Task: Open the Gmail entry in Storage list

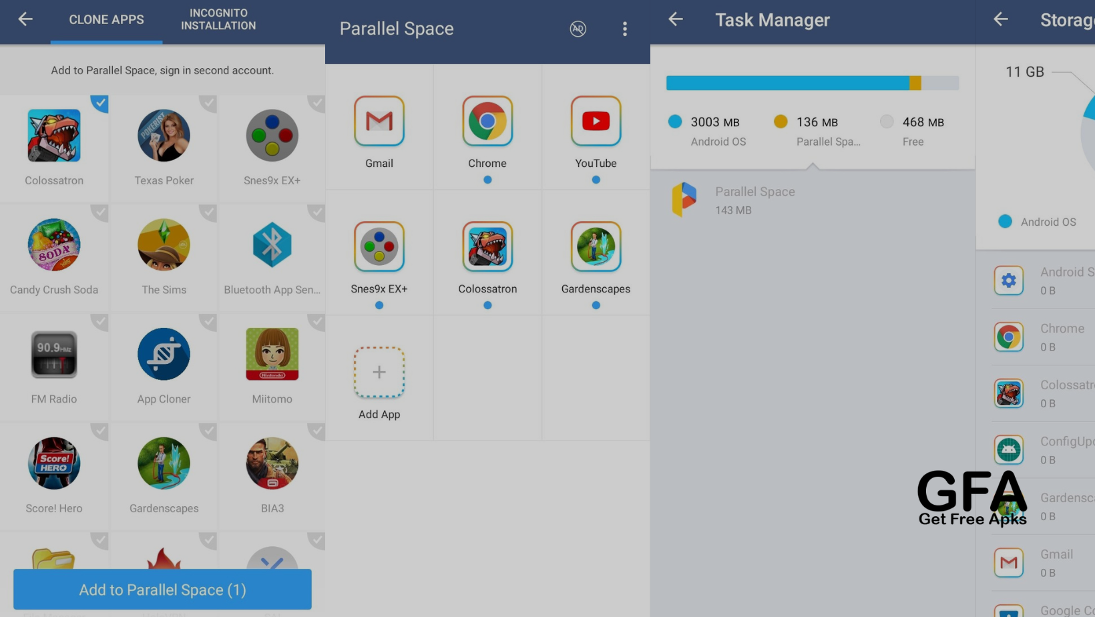Action: [1043, 563]
